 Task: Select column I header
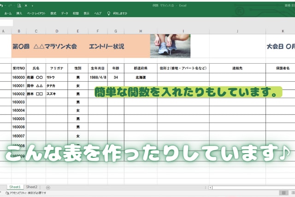coord(183,31)
